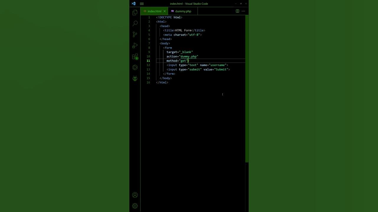Open the bug-faced extension icon in sidebar
This screenshot has width=378, height=212.
[135, 78]
